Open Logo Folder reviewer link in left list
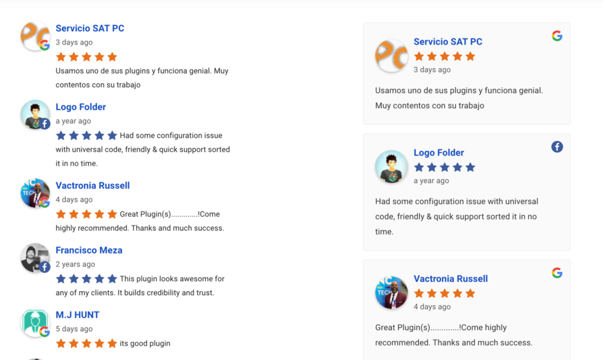603x360 pixels. point(81,107)
